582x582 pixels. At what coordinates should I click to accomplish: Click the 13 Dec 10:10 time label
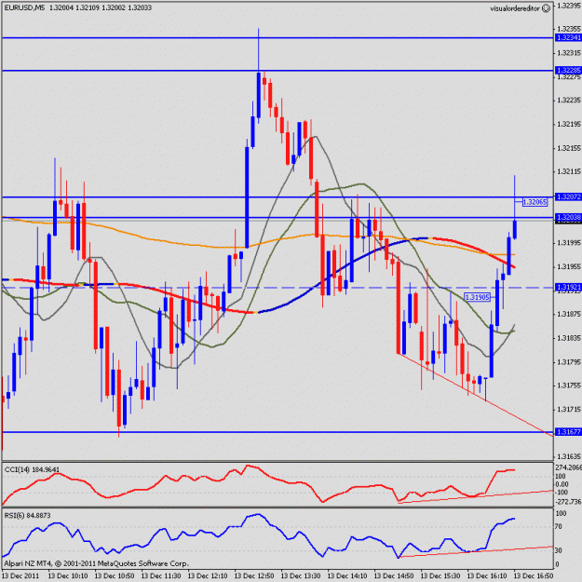click(x=68, y=575)
